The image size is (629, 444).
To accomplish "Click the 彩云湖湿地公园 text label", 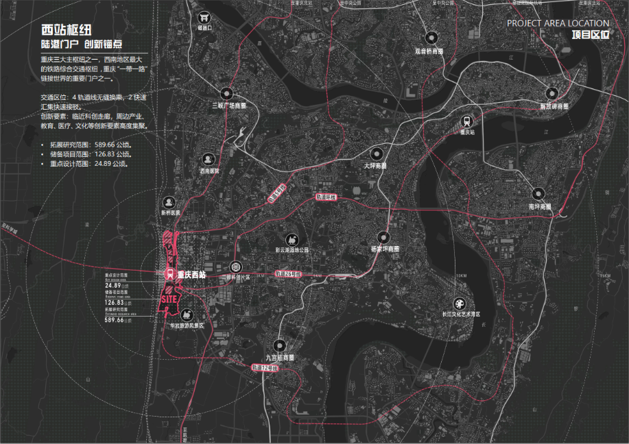I will click(x=292, y=249).
